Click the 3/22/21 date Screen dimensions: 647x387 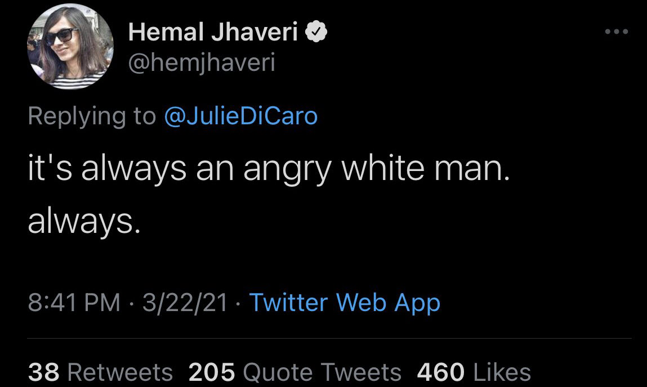click(x=185, y=303)
